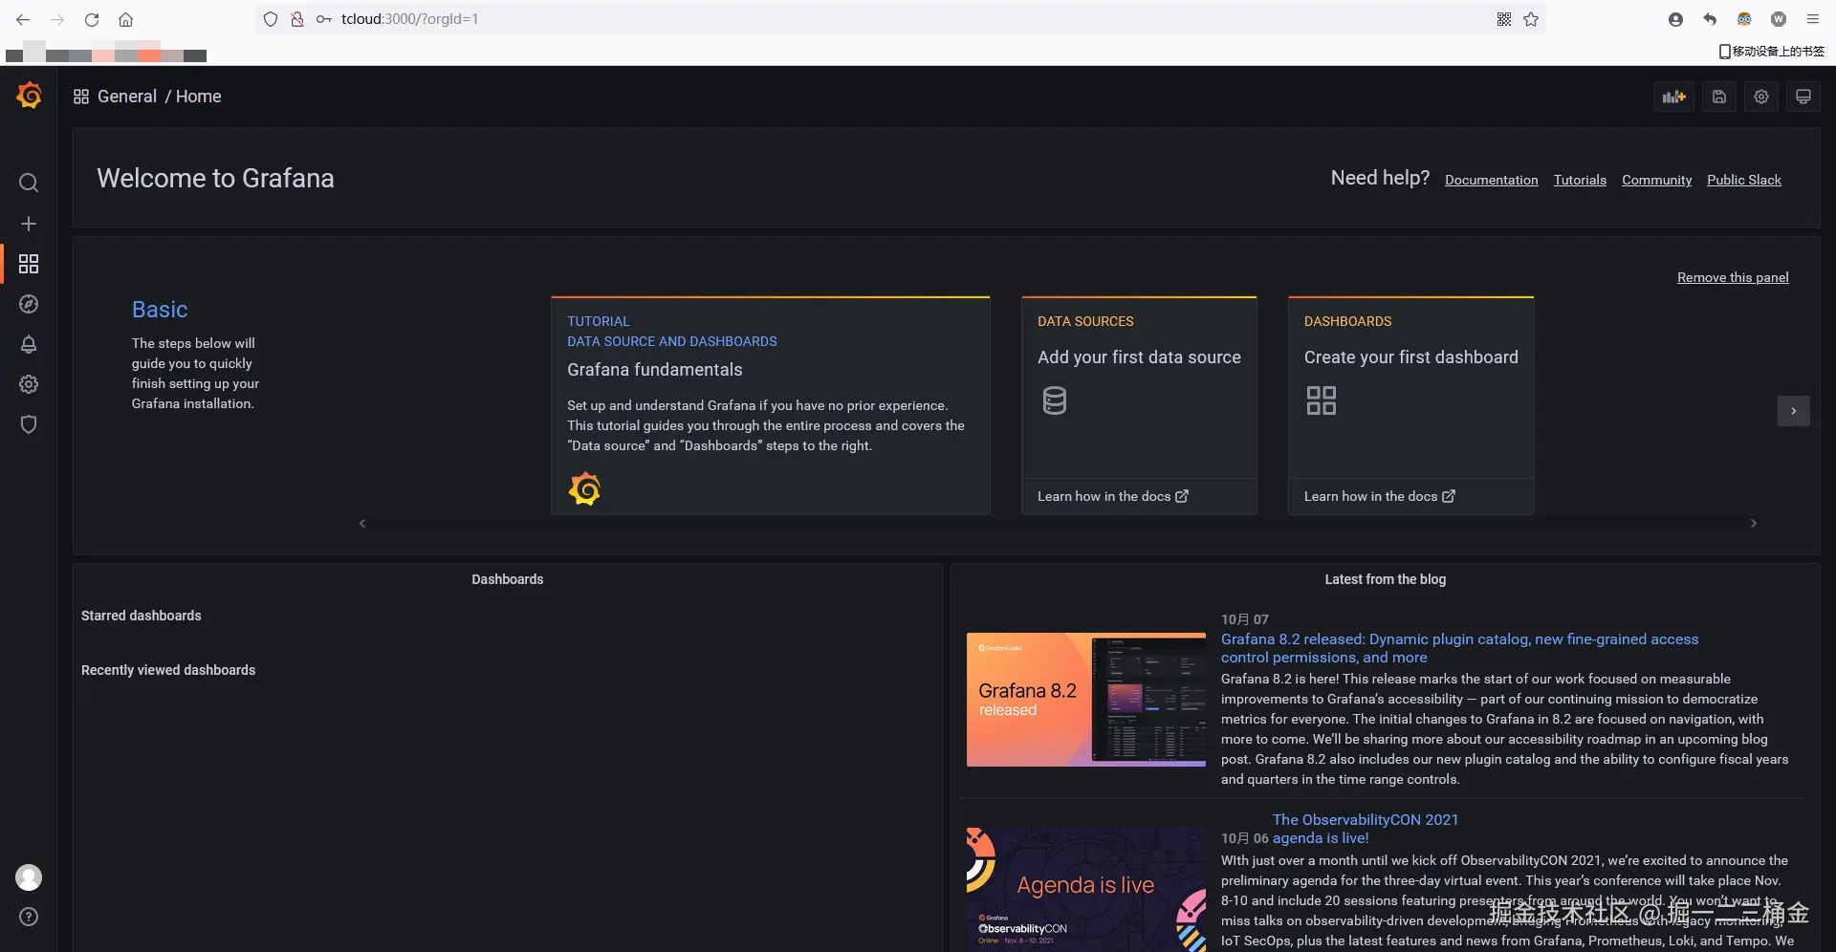Click the browser address bar URL field
This screenshot has height=952, width=1836.
[899, 19]
